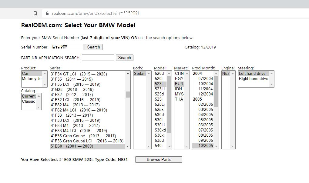Click Series list scroll down arrow

point(128,146)
